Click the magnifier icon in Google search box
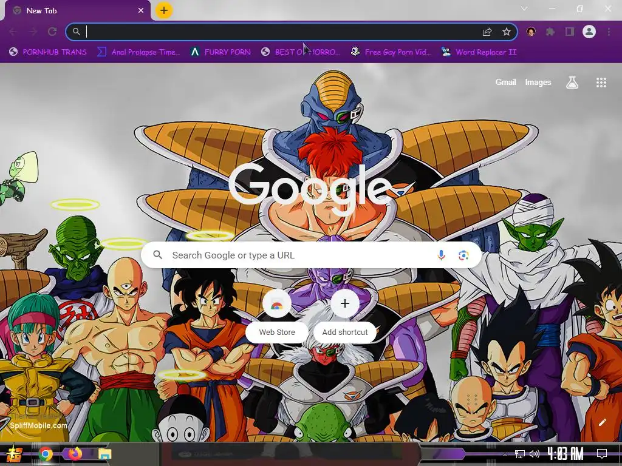622x466 pixels. [158, 255]
